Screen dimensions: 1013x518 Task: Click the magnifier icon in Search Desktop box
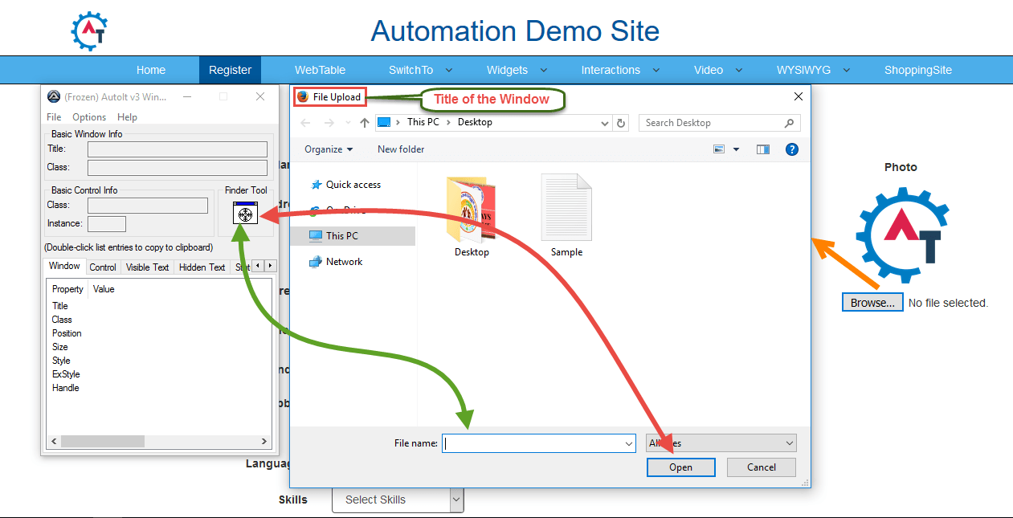[x=790, y=122]
